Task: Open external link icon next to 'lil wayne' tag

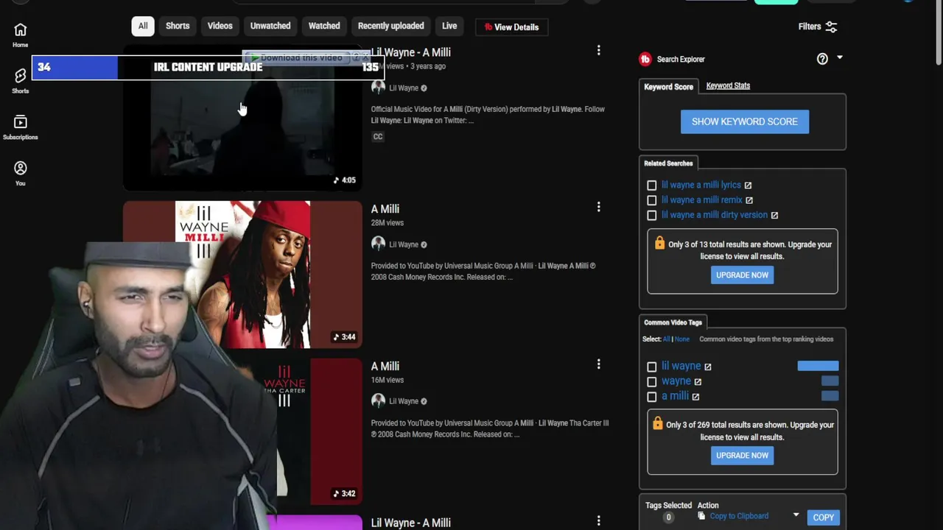Action: coord(708,367)
